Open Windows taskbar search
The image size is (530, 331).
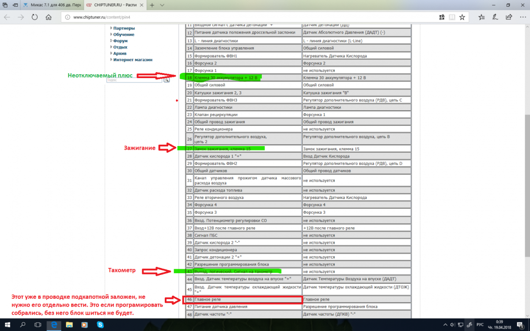[22, 325]
